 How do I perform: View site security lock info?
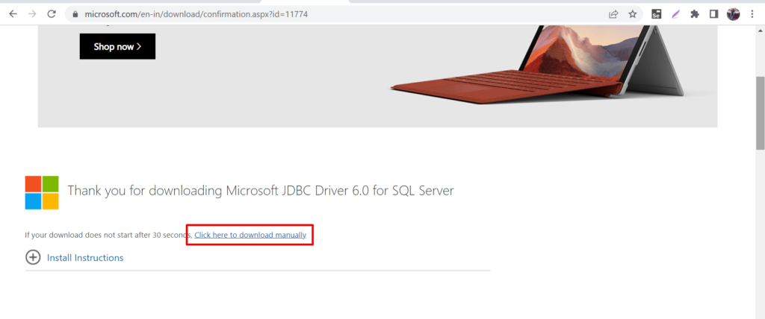[75, 14]
